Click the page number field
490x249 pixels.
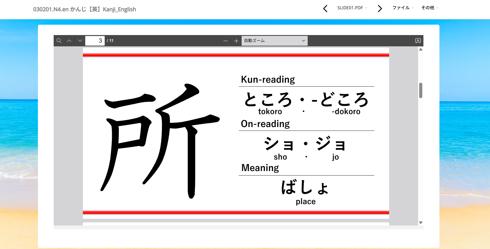[95, 41]
